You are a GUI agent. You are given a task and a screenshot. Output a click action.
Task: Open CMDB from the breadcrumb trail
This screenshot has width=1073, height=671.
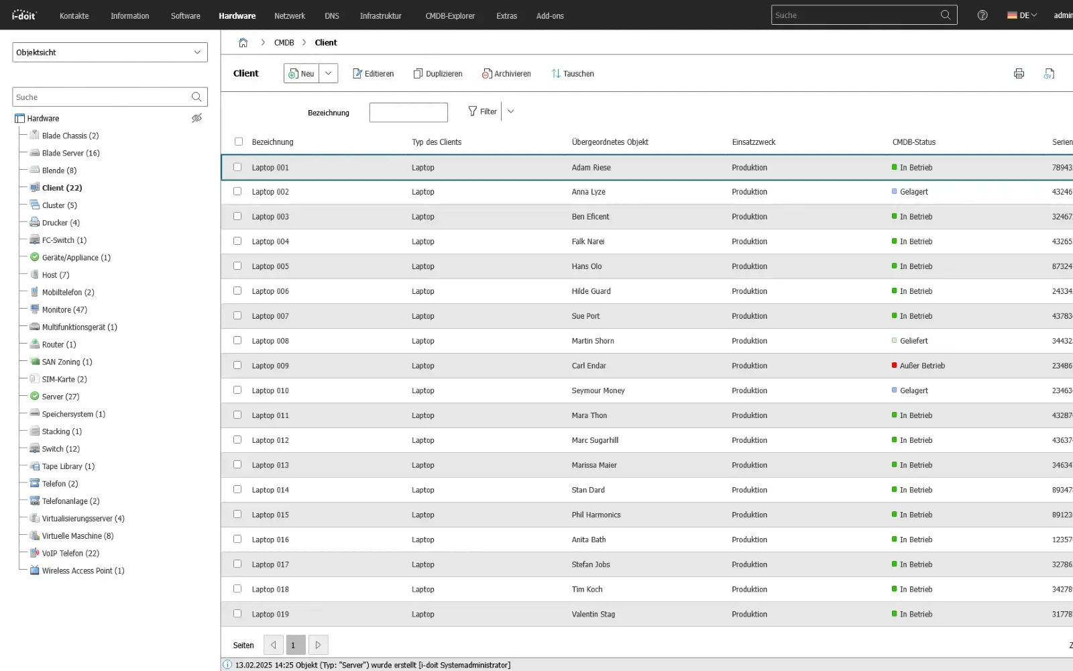[x=284, y=42]
